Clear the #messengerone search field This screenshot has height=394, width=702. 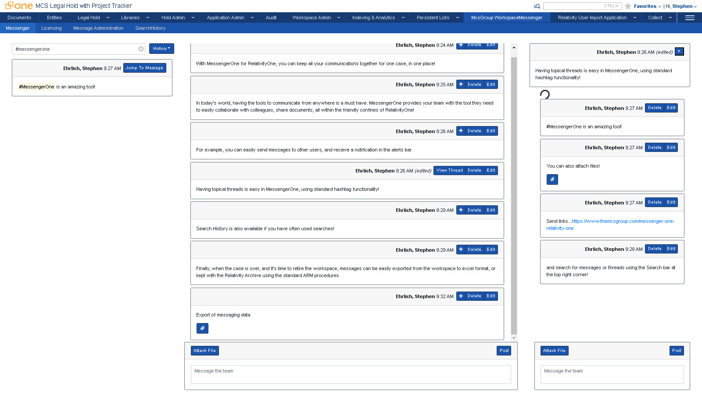pyautogui.click(x=140, y=49)
